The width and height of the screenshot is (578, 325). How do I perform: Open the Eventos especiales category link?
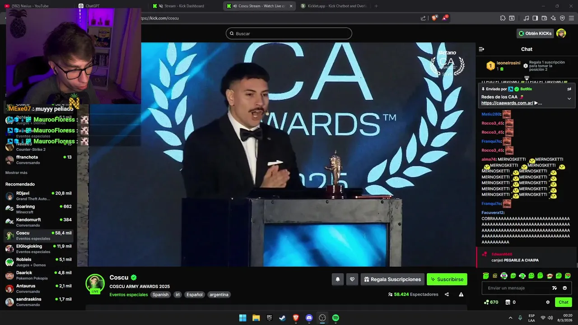(129, 294)
